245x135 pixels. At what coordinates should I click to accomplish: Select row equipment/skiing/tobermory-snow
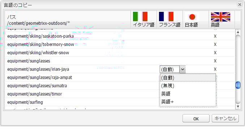120,45
